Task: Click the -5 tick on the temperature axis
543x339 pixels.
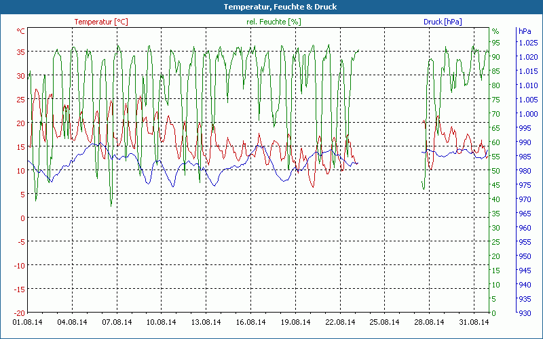Action: pos(21,241)
